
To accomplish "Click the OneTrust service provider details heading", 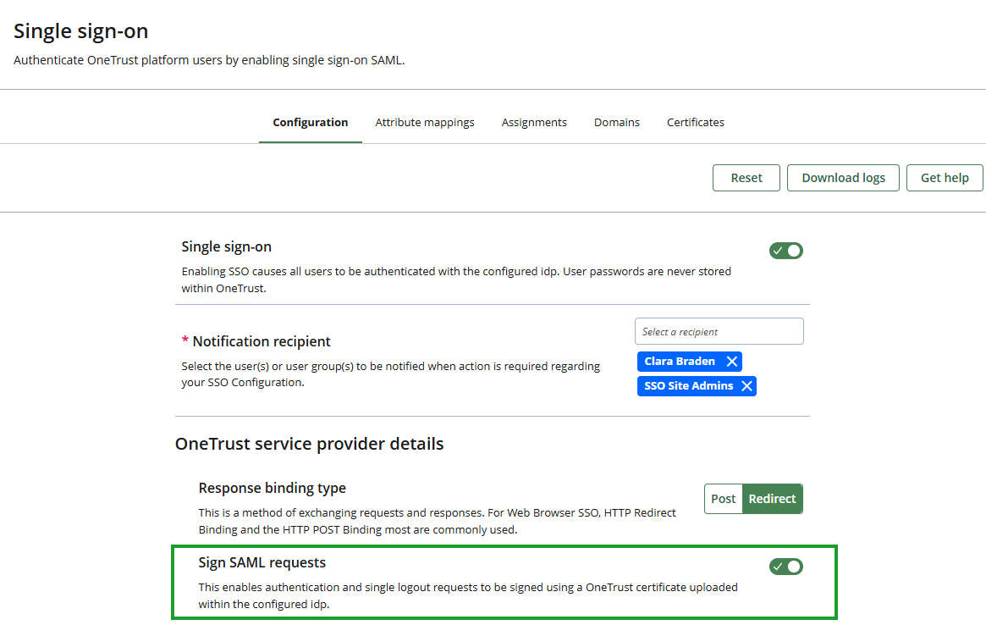I will point(310,444).
